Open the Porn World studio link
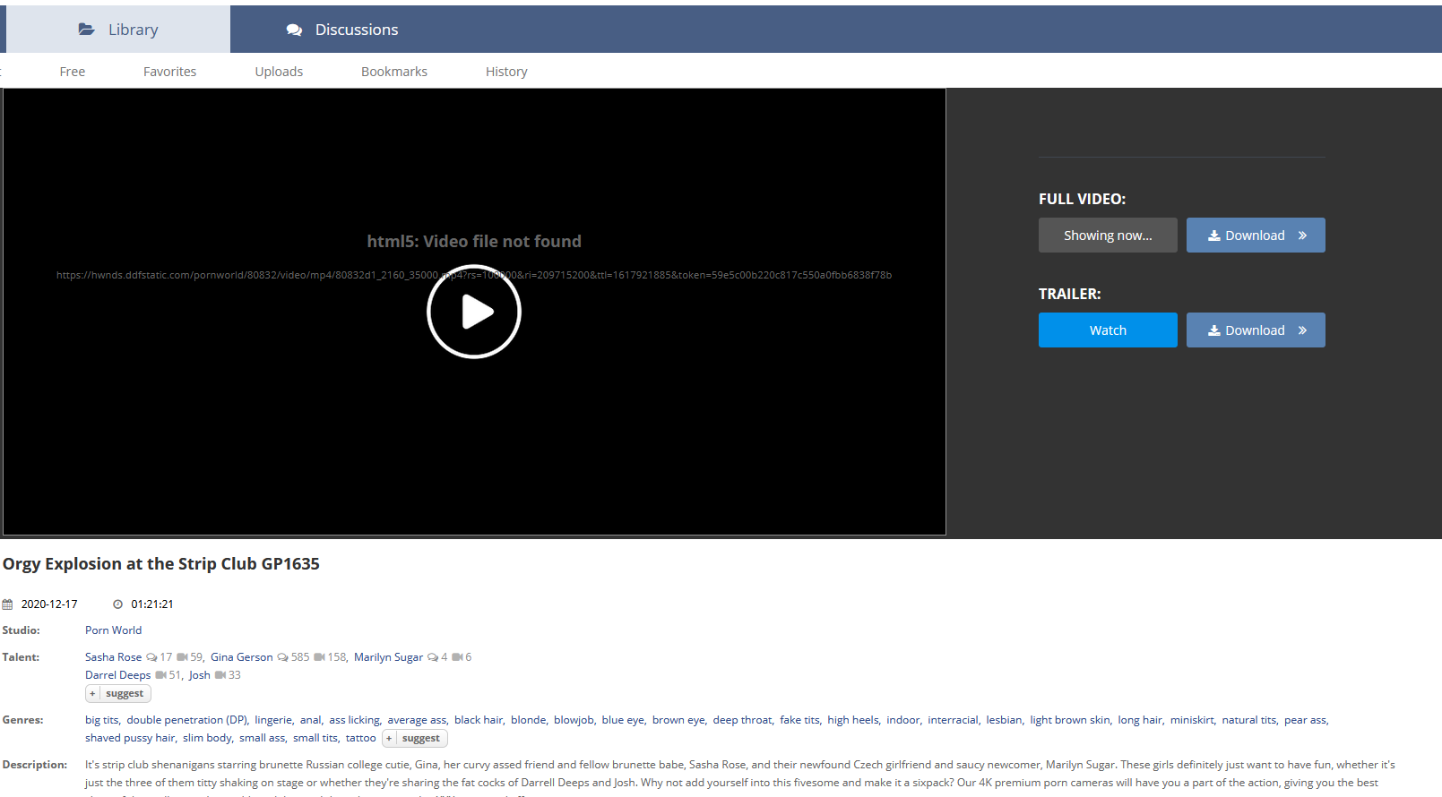Image resolution: width=1442 pixels, height=797 pixels. 113,630
